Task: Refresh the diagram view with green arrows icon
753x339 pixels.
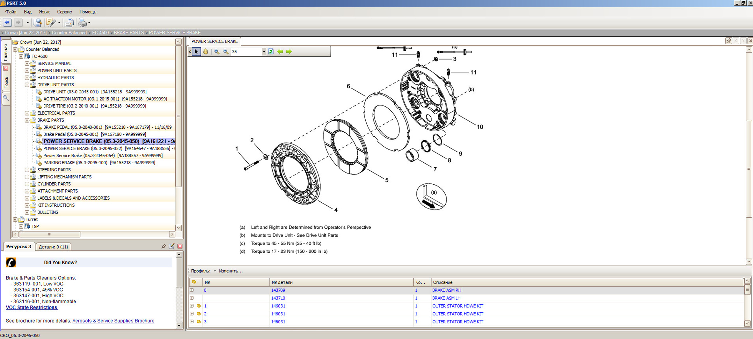Action: 271,52
